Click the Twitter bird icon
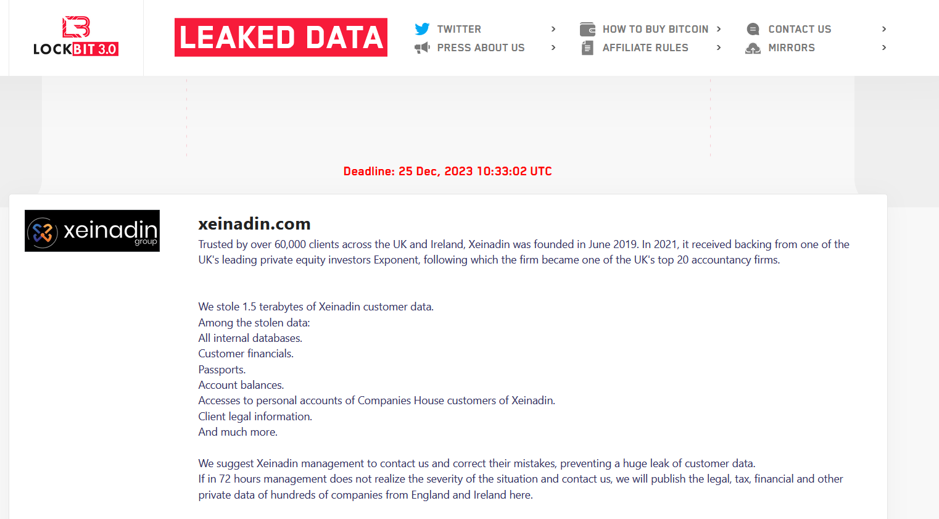Viewport: 939px width, 519px height. click(x=422, y=29)
